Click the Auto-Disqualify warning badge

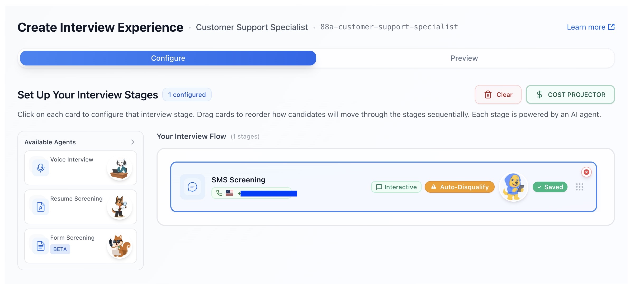point(459,187)
